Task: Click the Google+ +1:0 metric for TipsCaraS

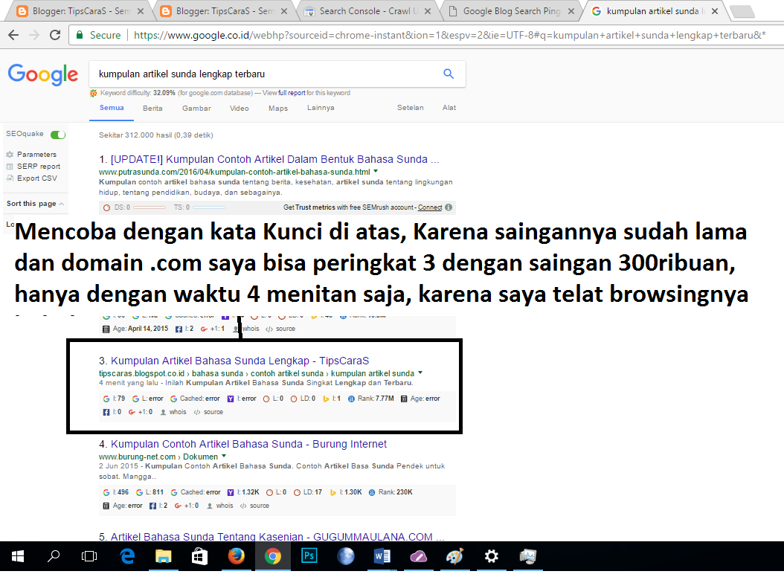Action: pos(141,412)
